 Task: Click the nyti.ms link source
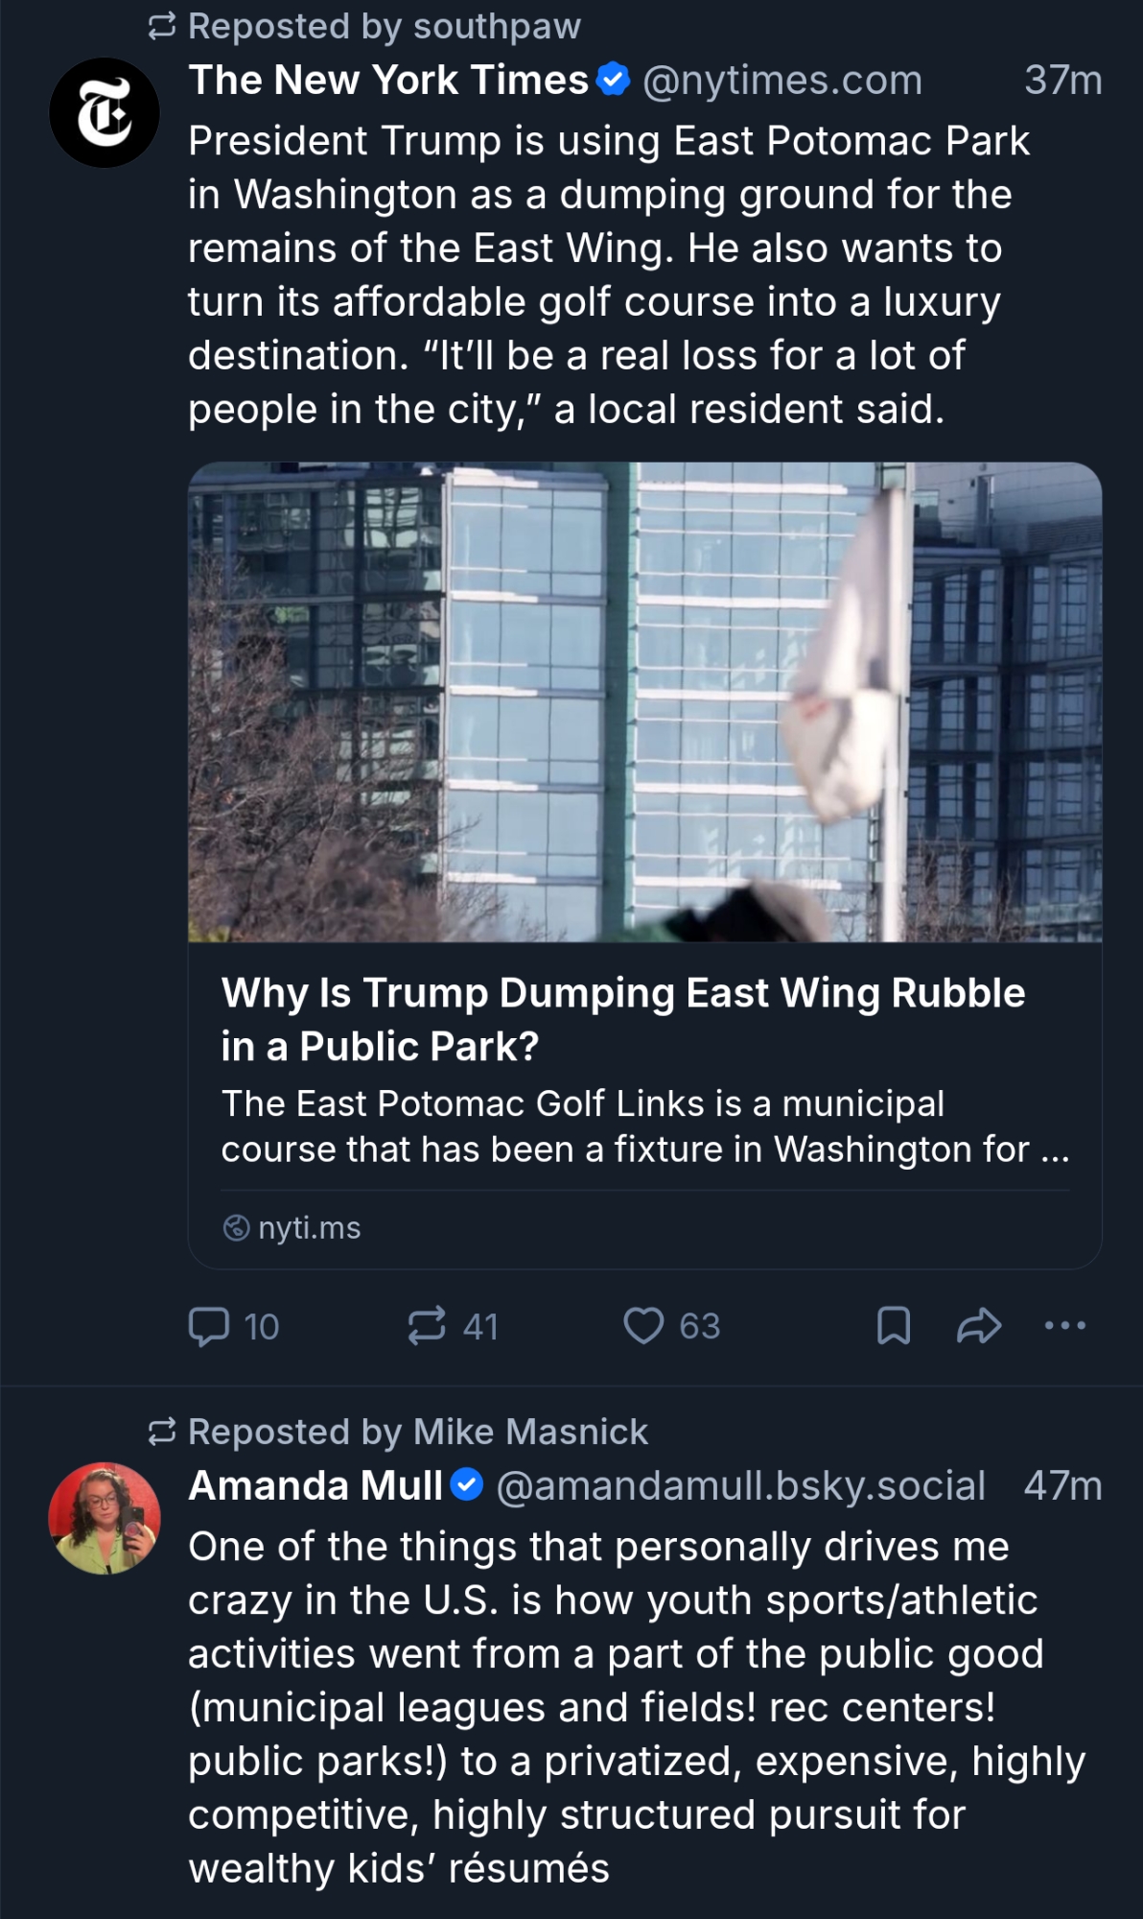(x=309, y=1228)
